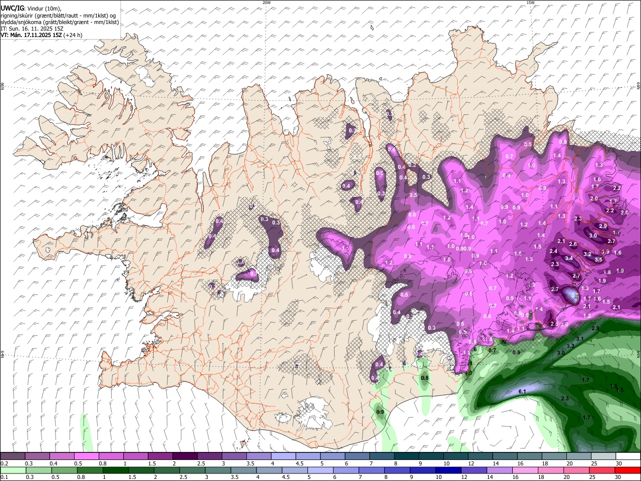Pick the 12 dark teal upper-scale swatch
Image resolution: width=641 pixels, height=481 pixels.
coord(479,456)
